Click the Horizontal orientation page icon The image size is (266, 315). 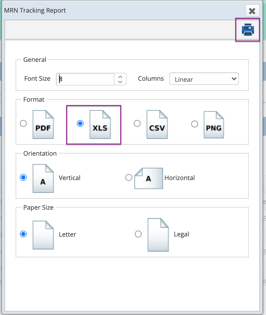(x=148, y=178)
